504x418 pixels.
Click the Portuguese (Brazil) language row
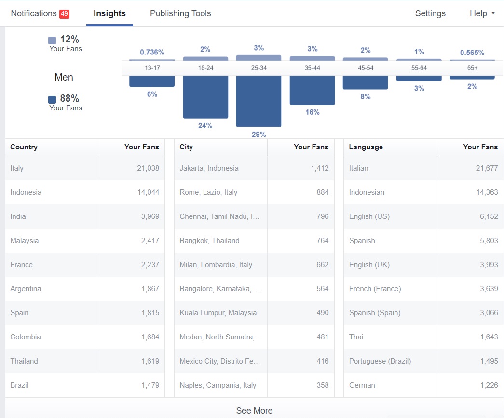423,361
